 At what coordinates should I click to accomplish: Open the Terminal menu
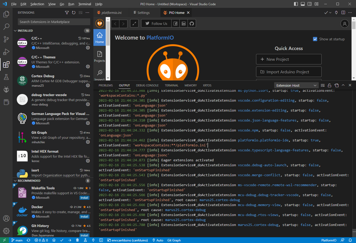pyautogui.click(x=85, y=4)
